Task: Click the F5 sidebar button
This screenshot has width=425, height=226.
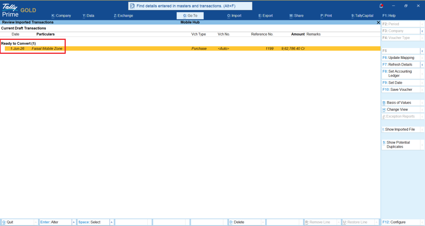Action: [401, 51]
